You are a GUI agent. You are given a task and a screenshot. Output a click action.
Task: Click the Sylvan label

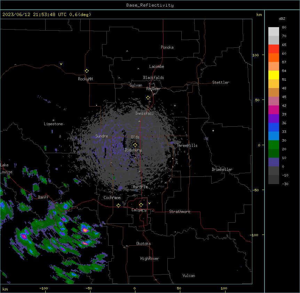coord(136,85)
